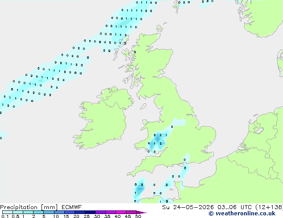Click the '0.1' legend scale label
The width and height of the screenshot is (283, 218).
(x=5, y=216)
